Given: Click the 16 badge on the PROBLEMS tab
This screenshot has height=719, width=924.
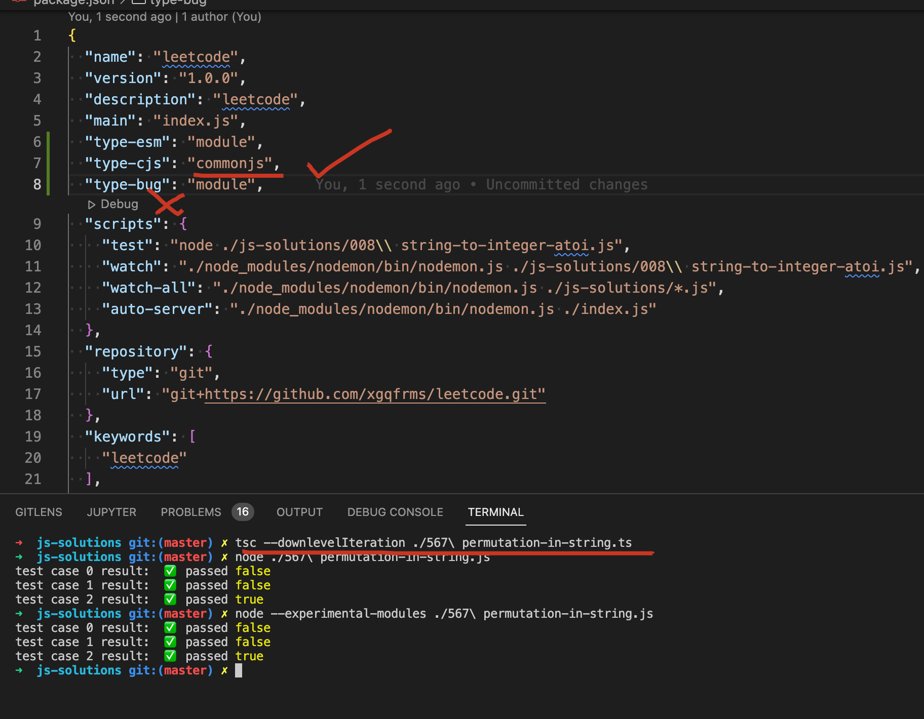Looking at the screenshot, I should (243, 512).
